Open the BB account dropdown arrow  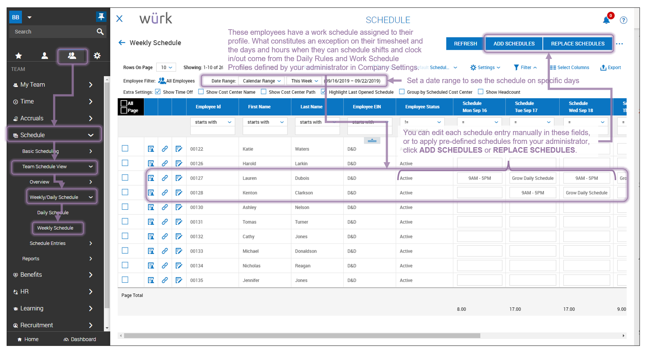pos(30,17)
